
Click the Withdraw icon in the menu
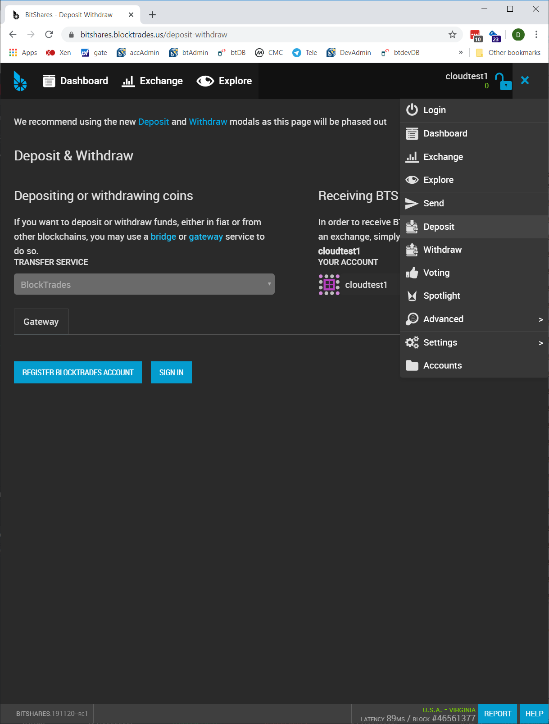[412, 250]
